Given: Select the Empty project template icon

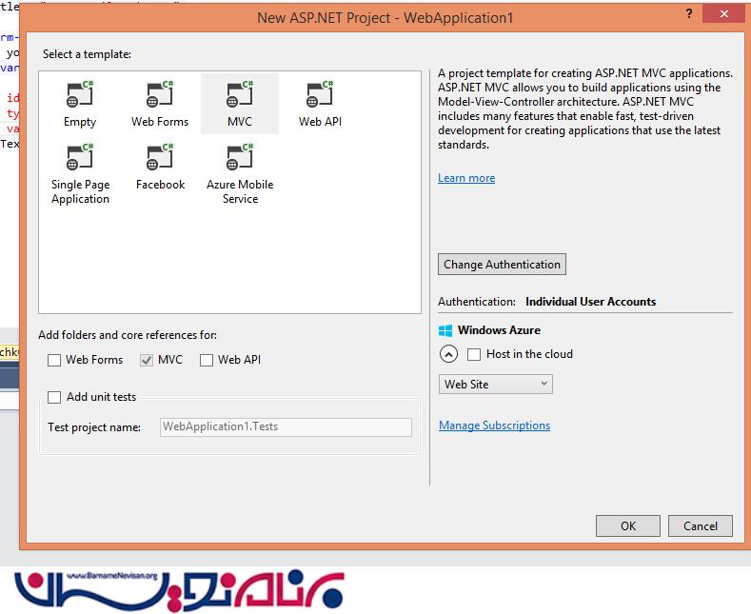Looking at the screenshot, I should coord(80,96).
